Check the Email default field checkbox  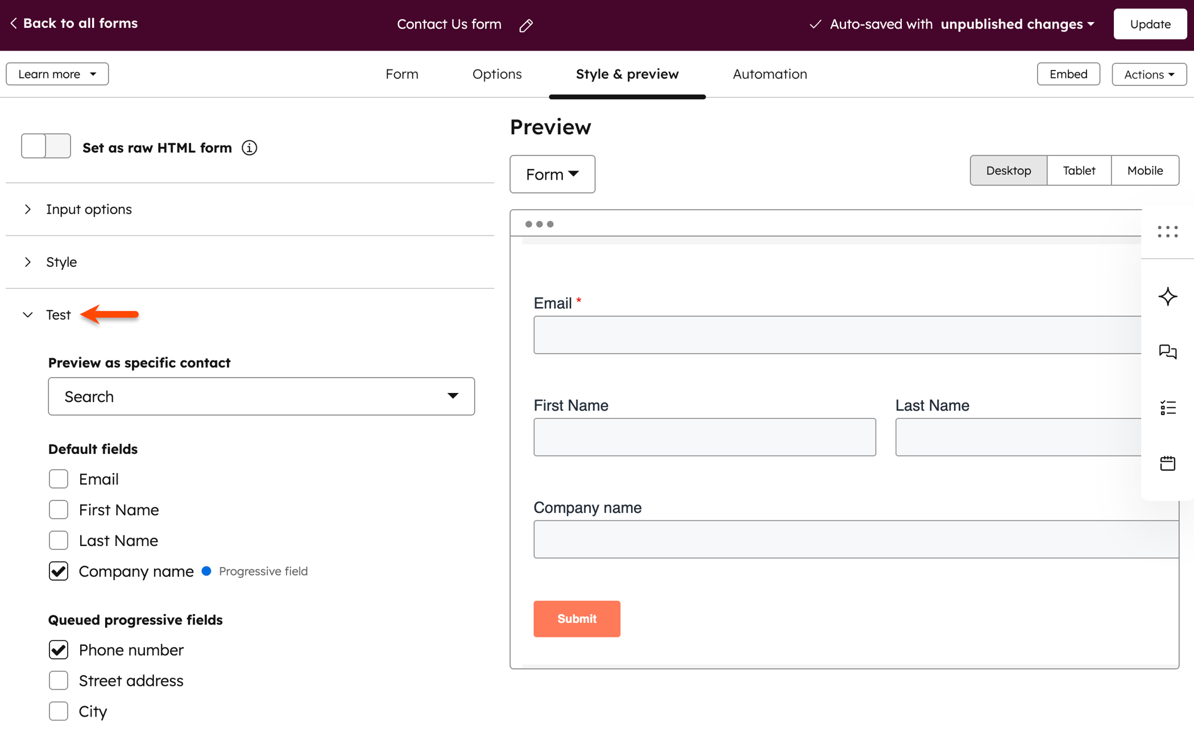pos(59,479)
